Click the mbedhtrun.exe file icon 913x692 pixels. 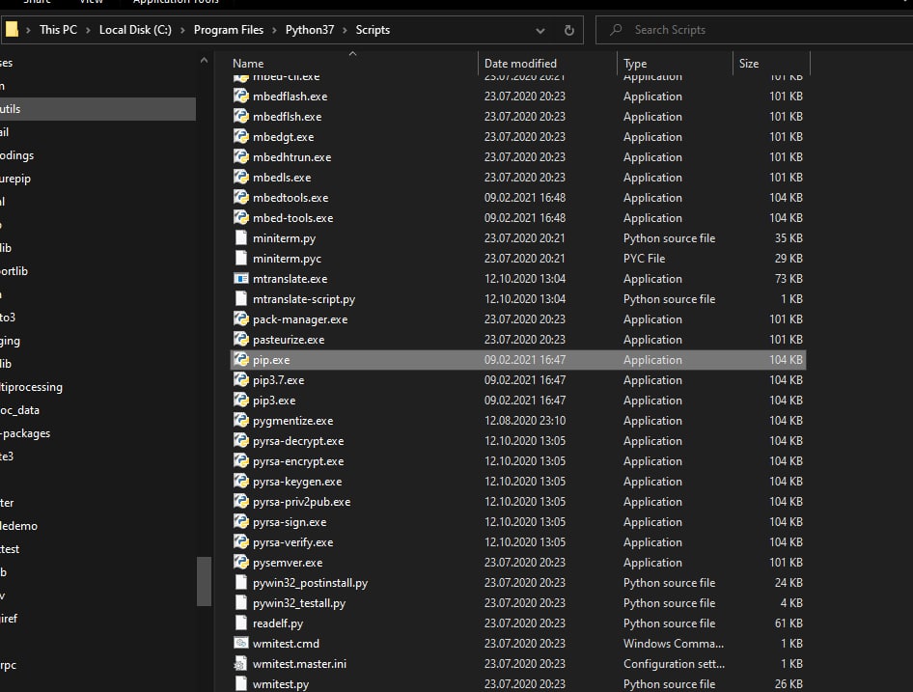(x=240, y=156)
